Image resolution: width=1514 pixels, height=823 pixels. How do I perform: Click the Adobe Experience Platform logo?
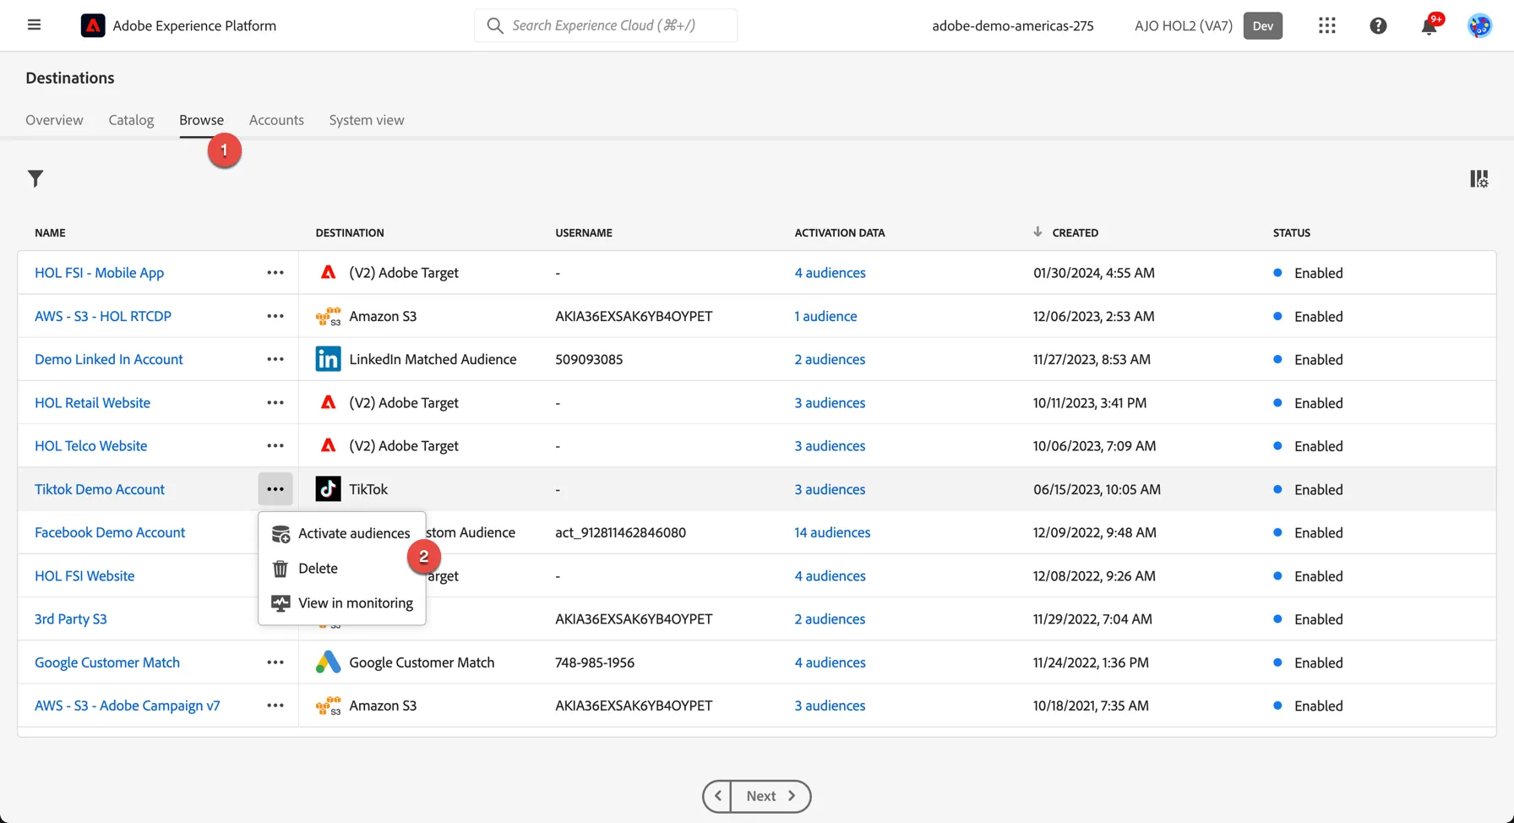[93, 25]
